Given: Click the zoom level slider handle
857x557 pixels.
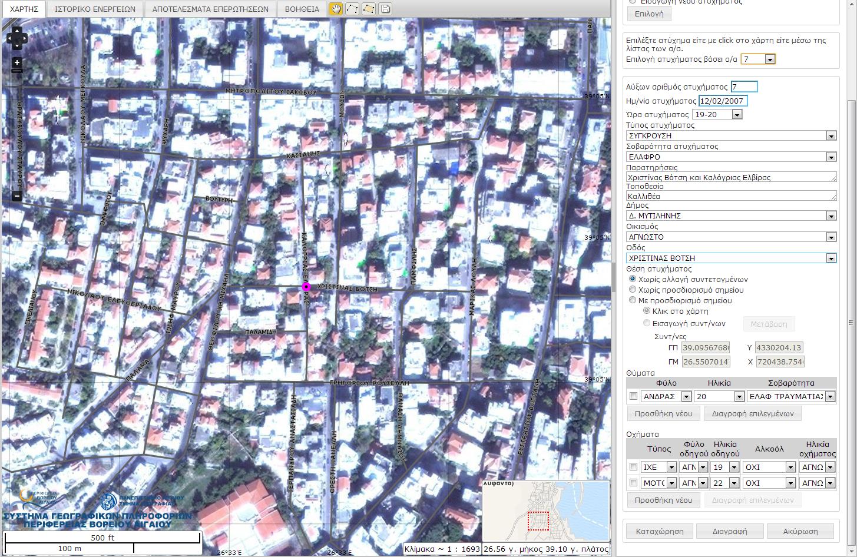Looking at the screenshot, I should pyautogui.click(x=17, y=71).
